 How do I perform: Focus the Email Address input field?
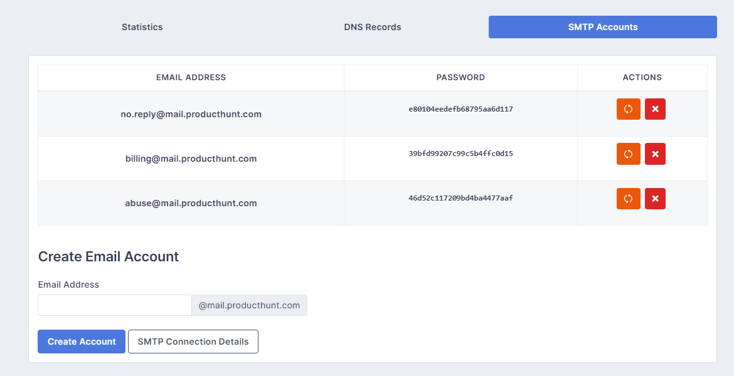click(115, 305)
